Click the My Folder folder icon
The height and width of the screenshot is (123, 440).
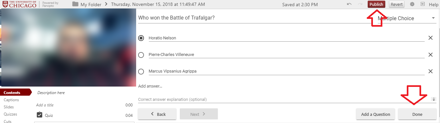[x=75, y=4]
